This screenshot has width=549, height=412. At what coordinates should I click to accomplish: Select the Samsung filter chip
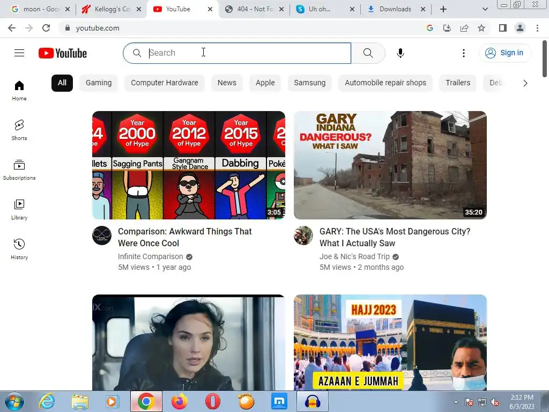click(x=309, y=83)
